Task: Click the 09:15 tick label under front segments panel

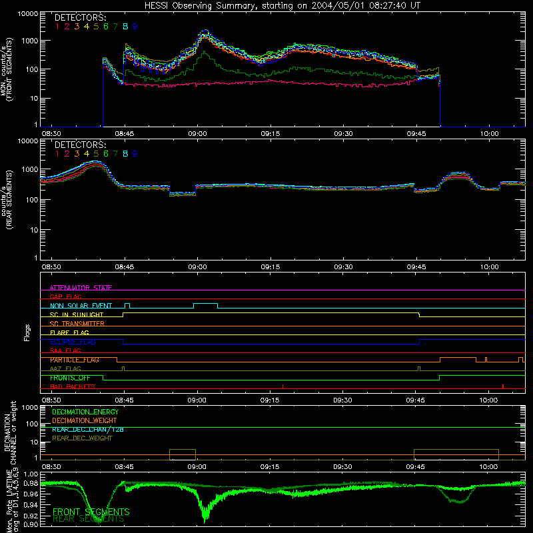Action: (x=270, y=134)
